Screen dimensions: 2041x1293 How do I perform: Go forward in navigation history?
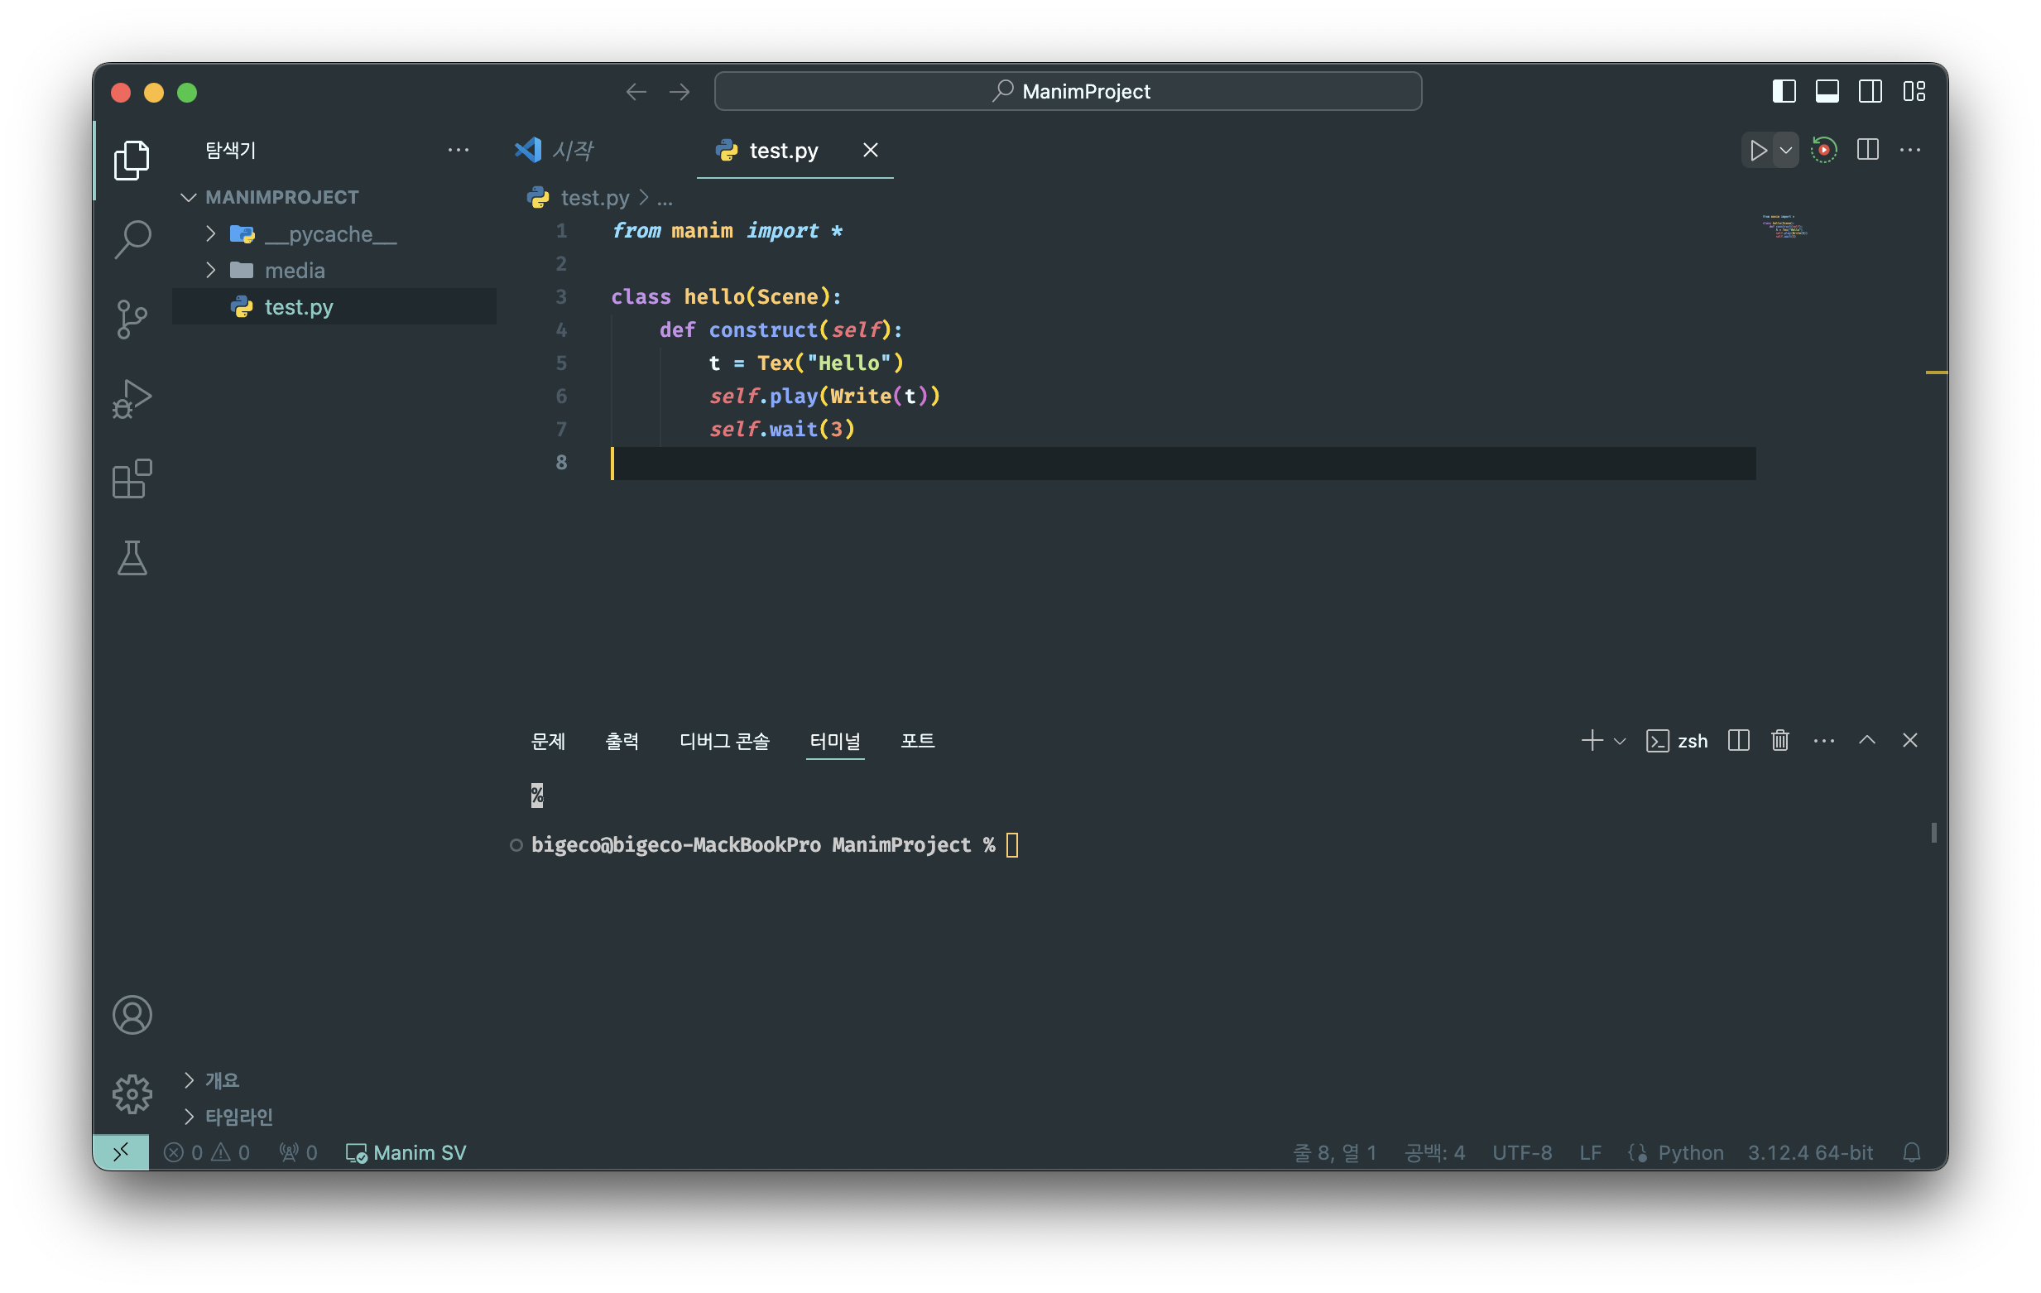click(680, 92)
